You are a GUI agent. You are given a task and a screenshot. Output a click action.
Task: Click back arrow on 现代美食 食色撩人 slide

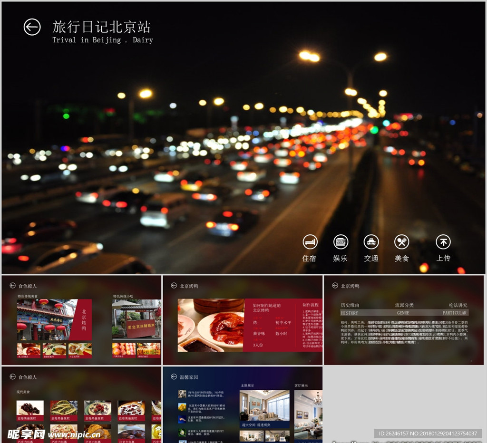tap(12, 376)
